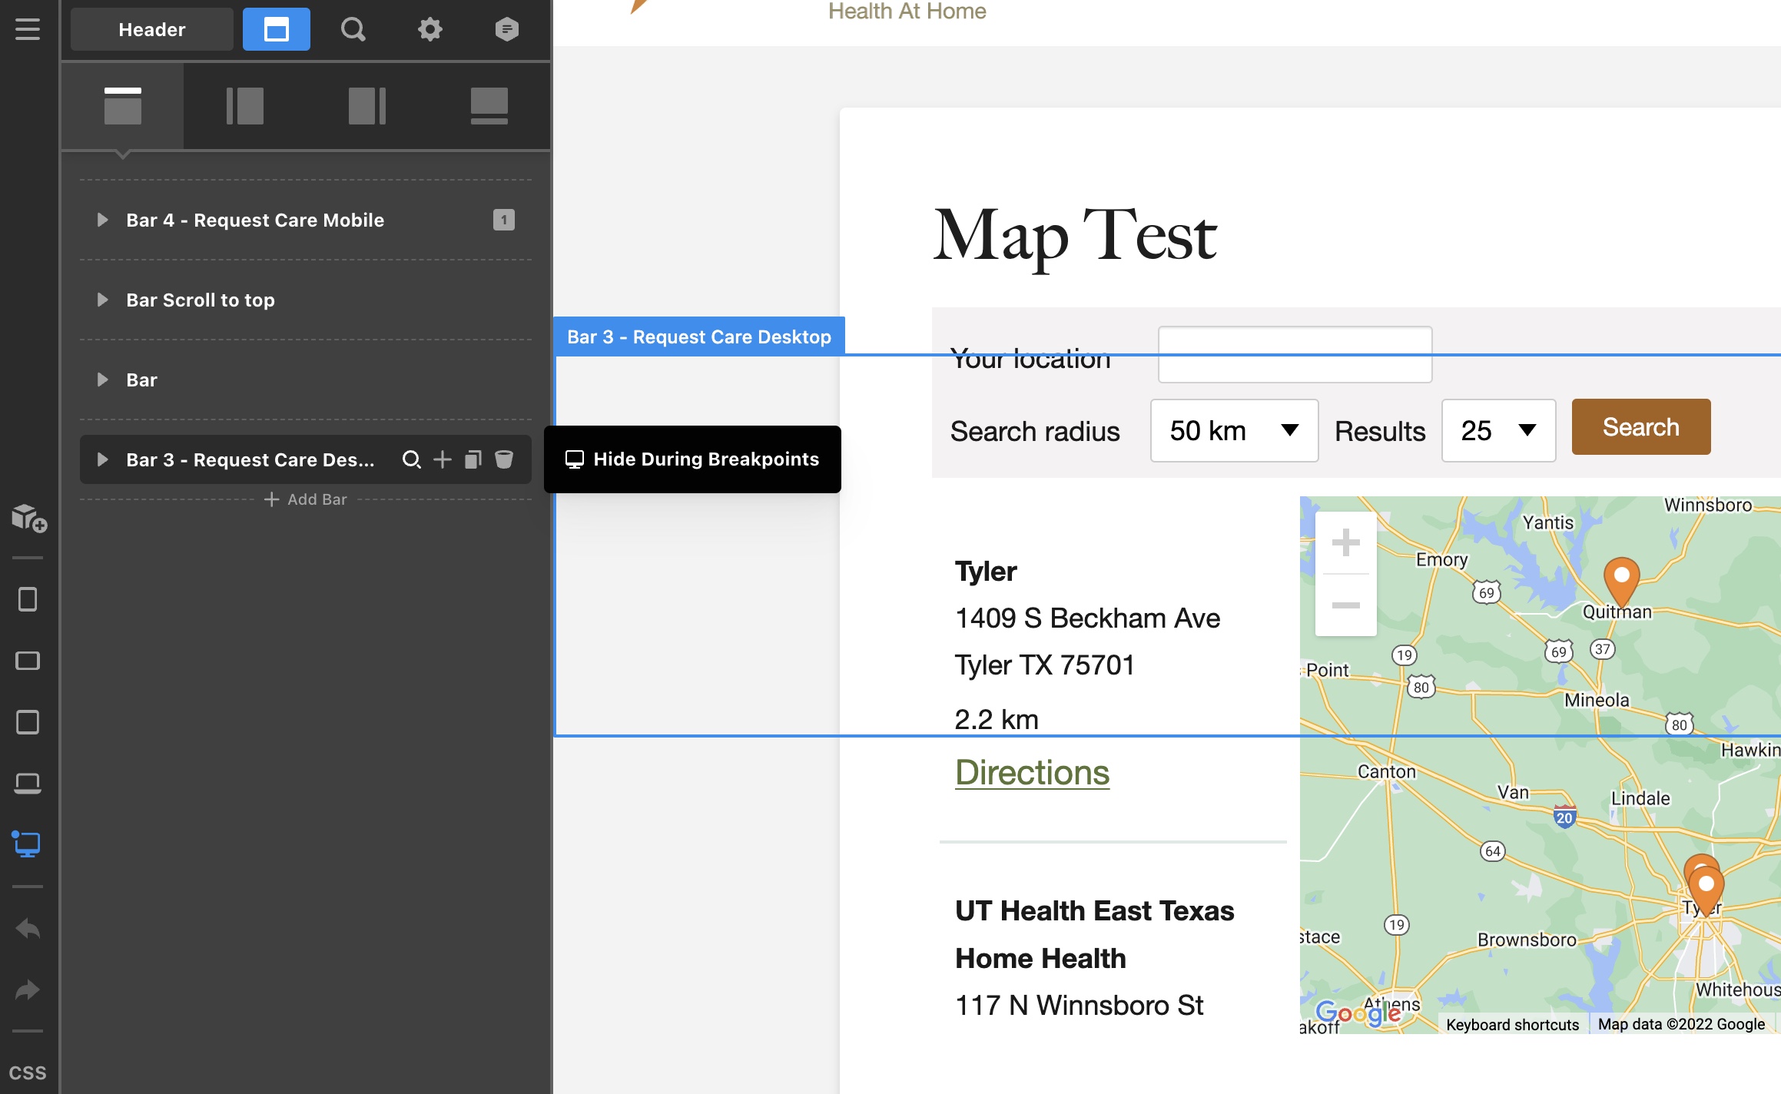Open the hamburger menu icon

point(28,29)
